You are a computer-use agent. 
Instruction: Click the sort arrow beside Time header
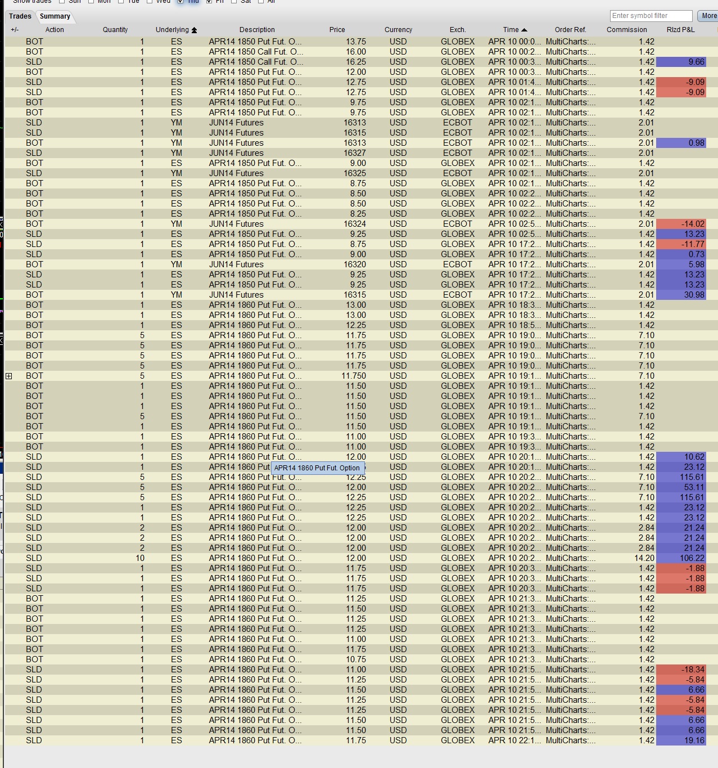524,30
